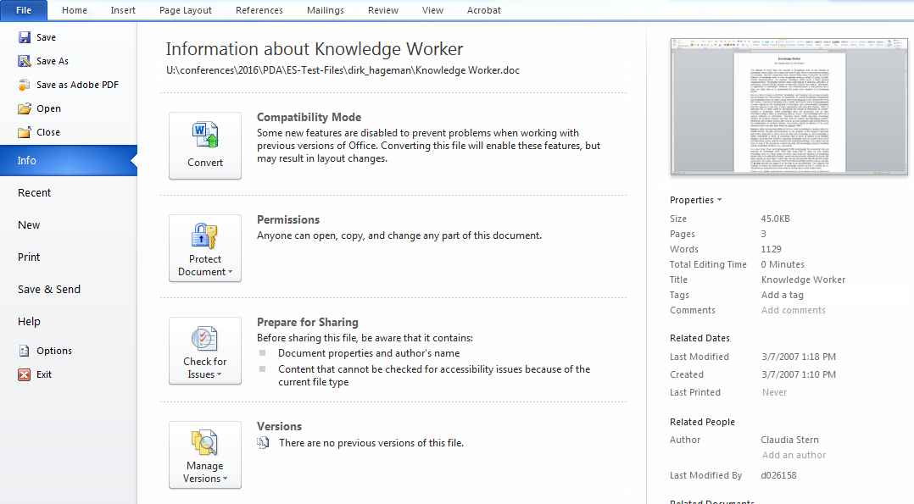The height and width of the screenshot is (504, 914).
Task: Click the Close folder icon
Action: 25,132
